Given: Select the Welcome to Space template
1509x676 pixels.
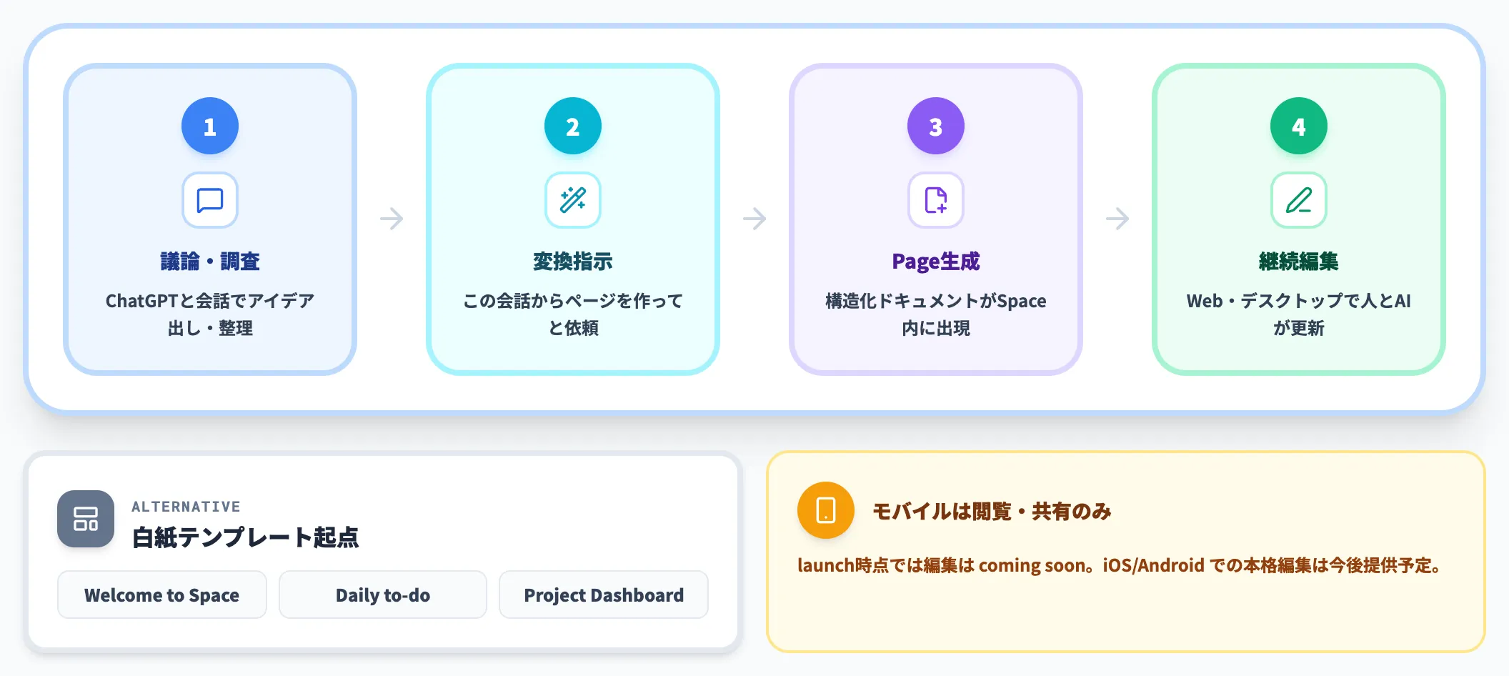Looking at the screenshot, I should pyautogui.click(x=162, y=595).
